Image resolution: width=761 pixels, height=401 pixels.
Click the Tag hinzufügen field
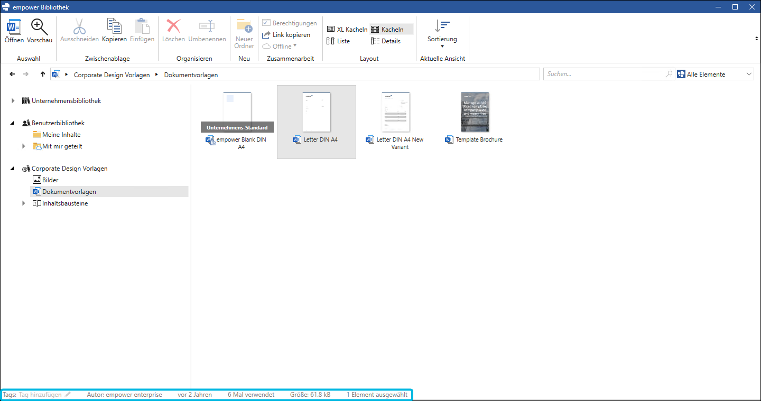(40, 395)
